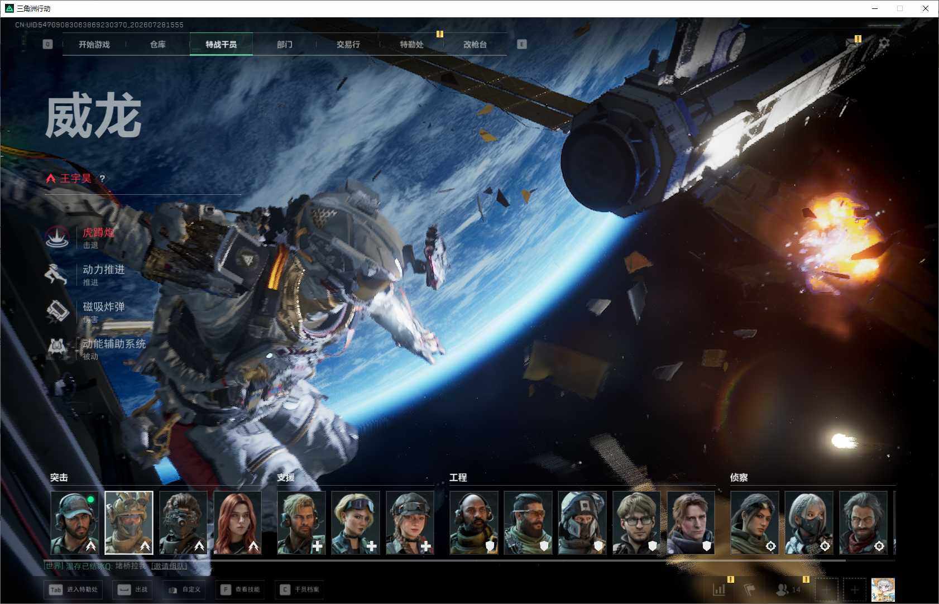
Task: Select the bearded 工程 operator with orange glasses
Action: point(528,523)
